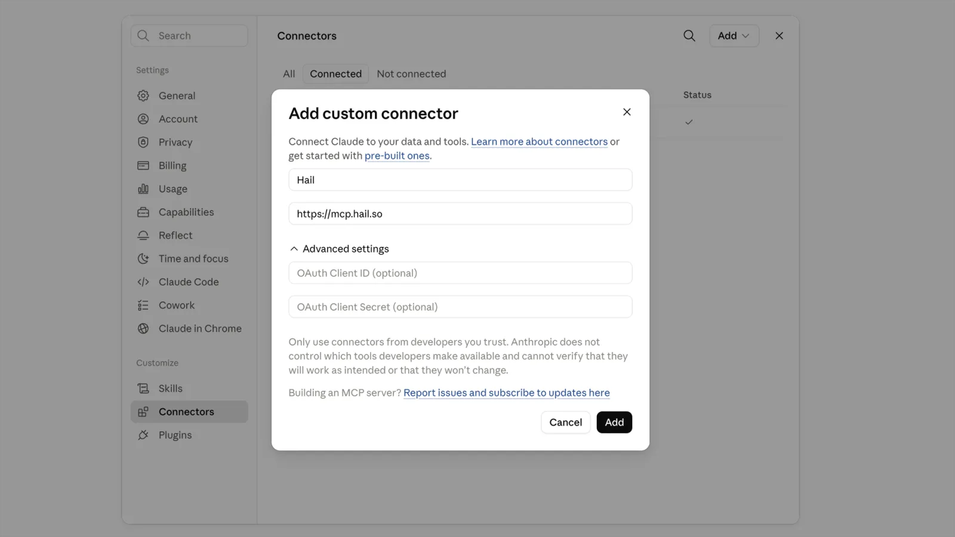The image size is (955, 537).
Task: Open the Add dropdown in header
Action: click(734, 36)
